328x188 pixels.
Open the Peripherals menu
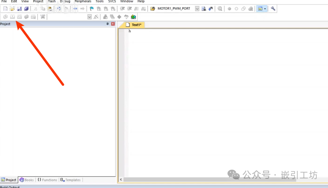click(x=83, y=2)
